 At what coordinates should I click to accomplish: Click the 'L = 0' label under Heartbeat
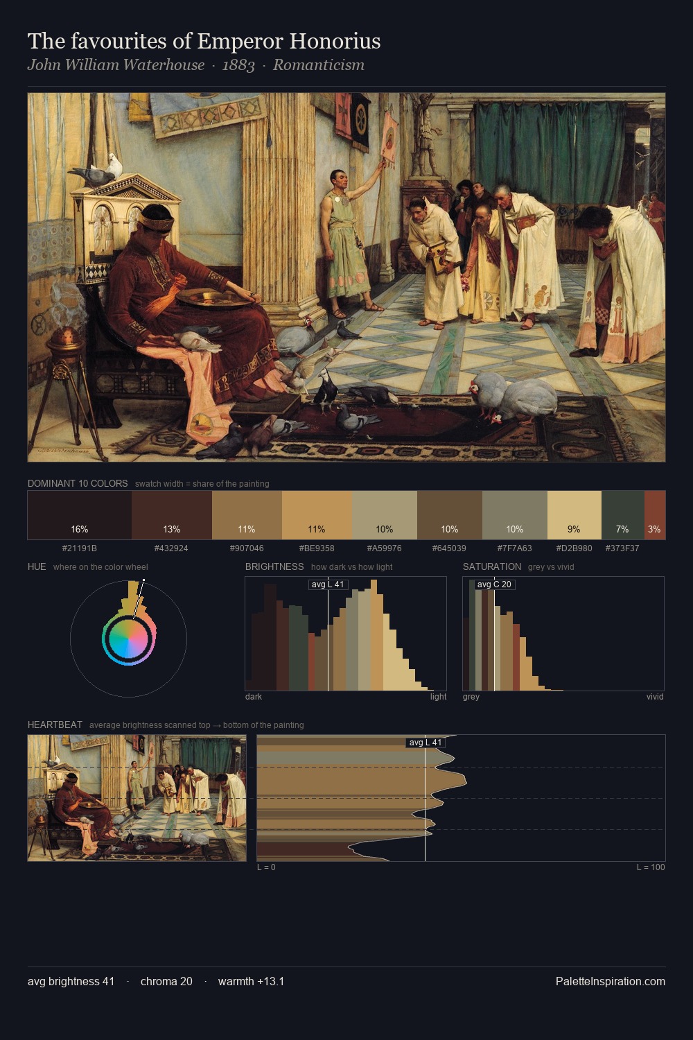(x=266, y=867)
